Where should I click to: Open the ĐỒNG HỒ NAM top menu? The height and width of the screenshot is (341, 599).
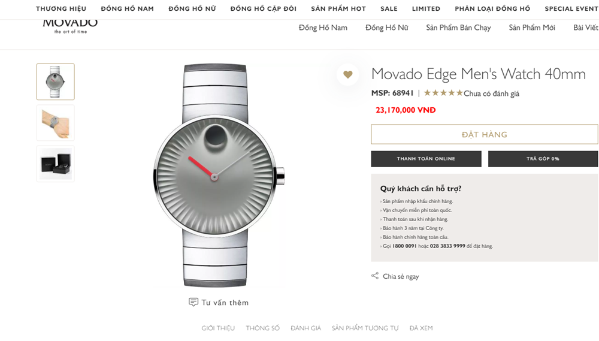(x=127, y=9)
